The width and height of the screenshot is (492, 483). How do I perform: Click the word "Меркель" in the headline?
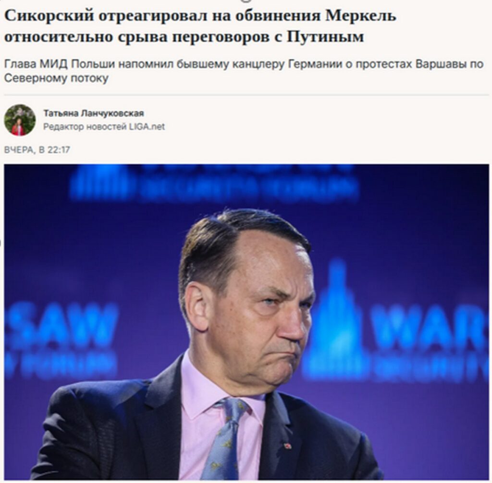[x=361, y=16]
